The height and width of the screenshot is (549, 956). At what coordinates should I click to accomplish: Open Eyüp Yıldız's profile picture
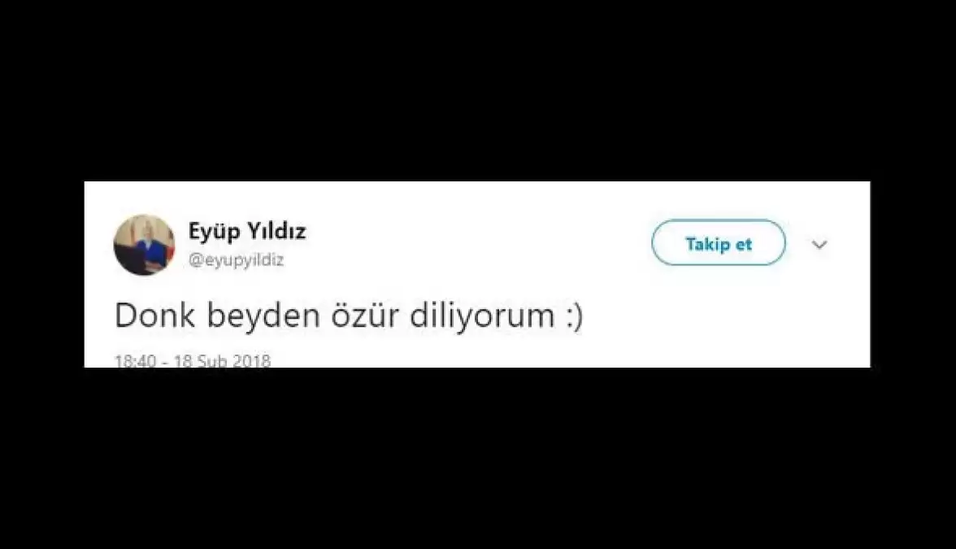144,245
